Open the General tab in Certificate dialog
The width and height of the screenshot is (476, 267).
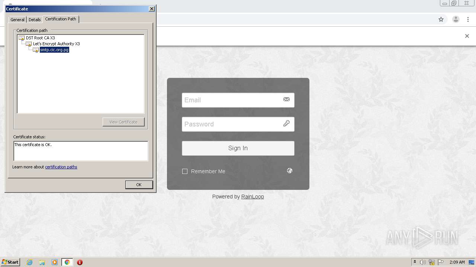coord(17,20)
